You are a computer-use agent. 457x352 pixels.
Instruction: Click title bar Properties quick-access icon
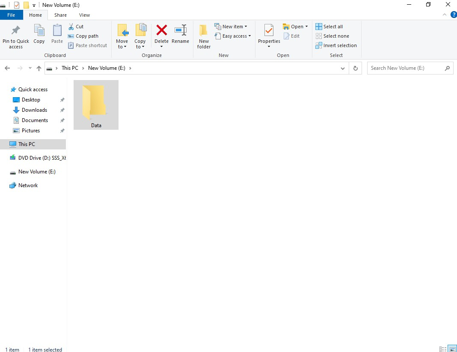tap(17, 5)
